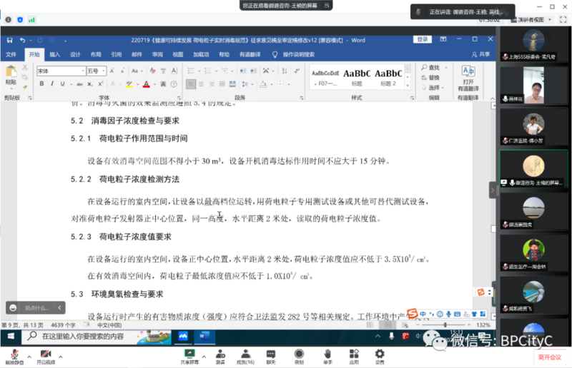The image size is (572, 368).
Task: Click Word icon in taskbar
Action: (204, 337)
